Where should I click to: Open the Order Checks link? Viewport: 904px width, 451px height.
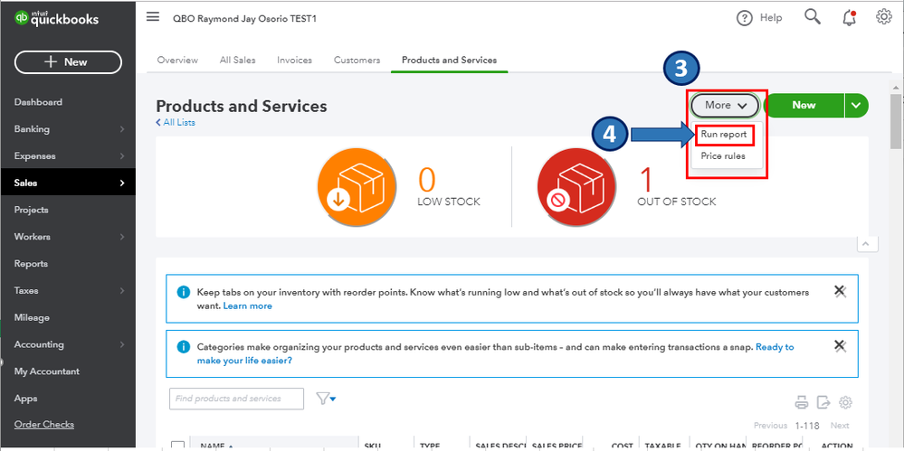coord(43,425)
